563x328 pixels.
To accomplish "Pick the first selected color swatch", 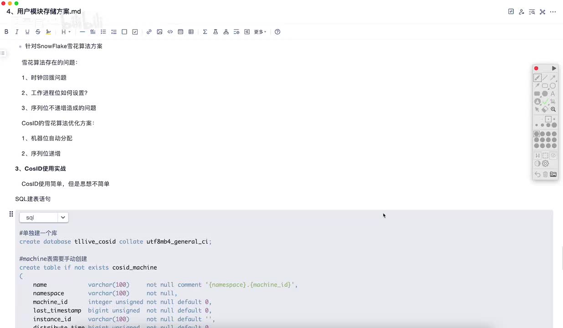I will [537, 134].
